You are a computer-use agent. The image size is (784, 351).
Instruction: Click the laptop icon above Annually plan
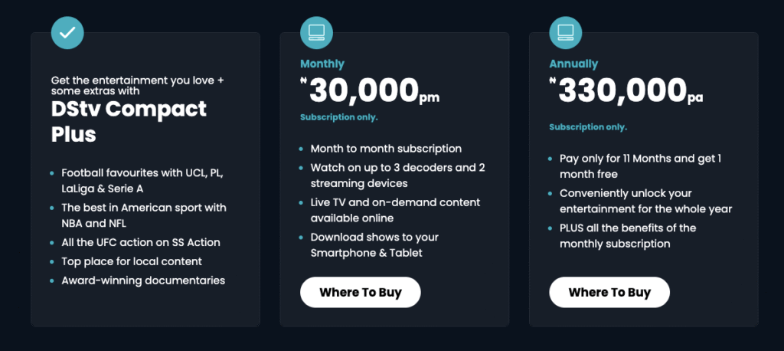566,32
